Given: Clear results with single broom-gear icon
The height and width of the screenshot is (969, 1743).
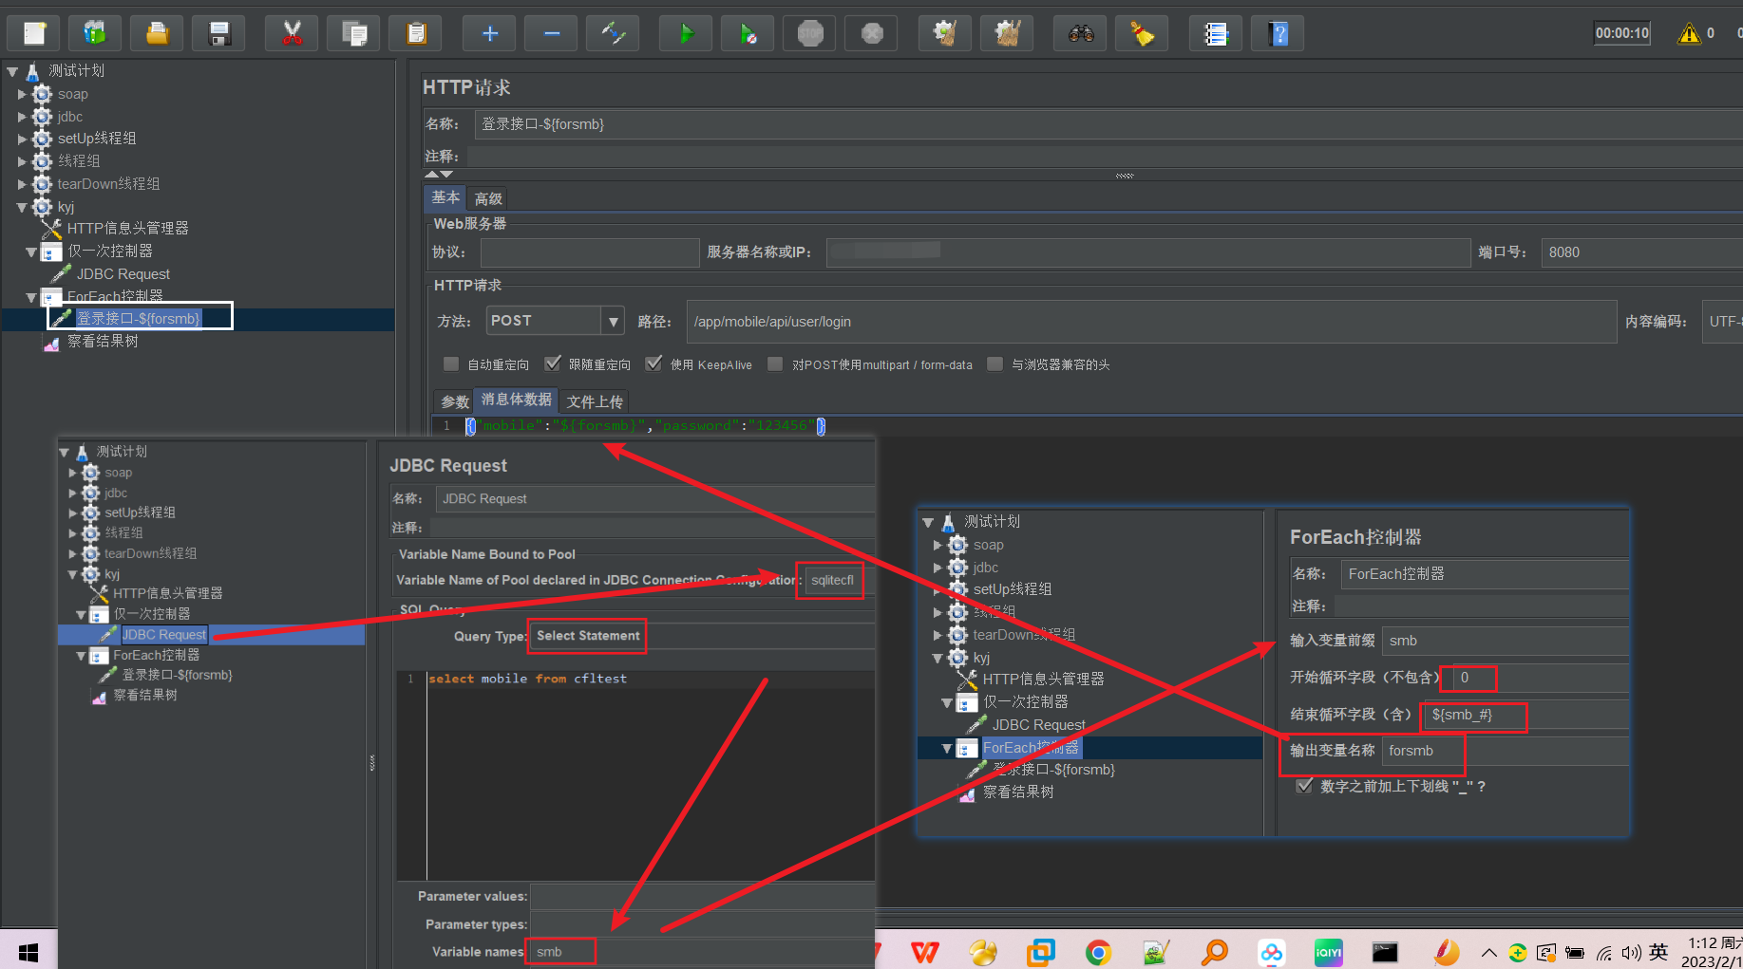Looking at the screenshot, I should (945, 34).
